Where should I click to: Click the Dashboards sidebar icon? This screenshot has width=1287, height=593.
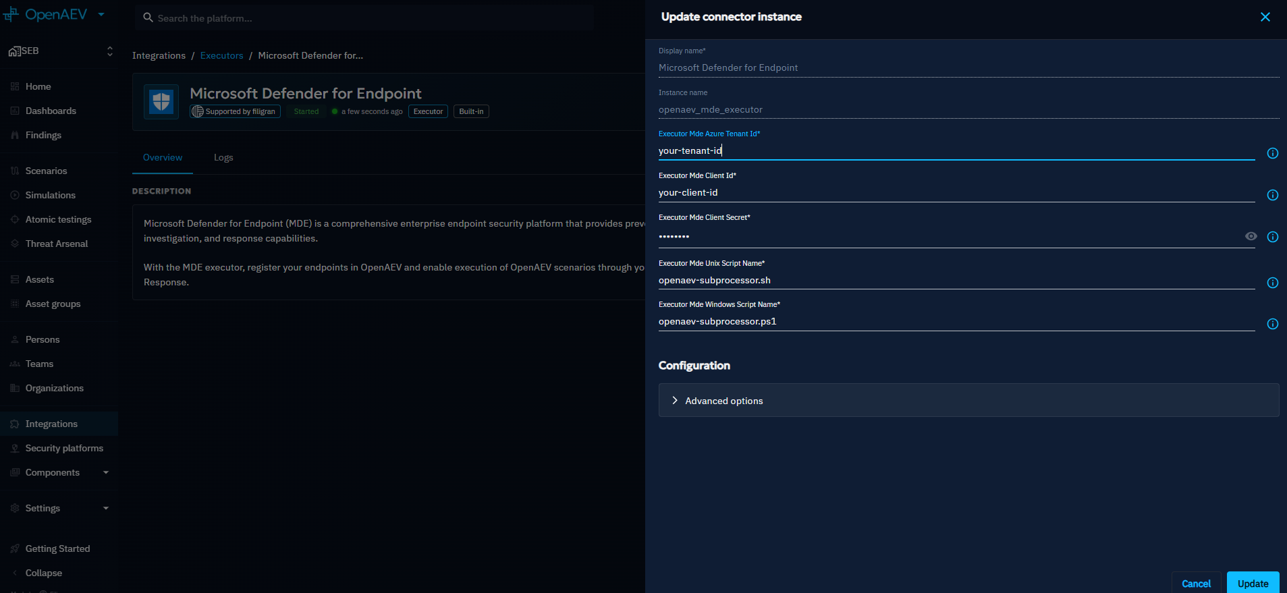(15, 111)
